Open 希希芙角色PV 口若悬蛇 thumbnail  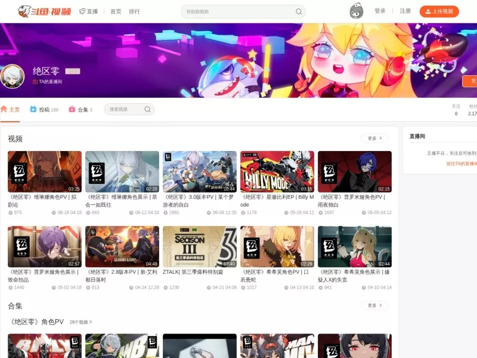pyautogui.click(x=277, y=246)
